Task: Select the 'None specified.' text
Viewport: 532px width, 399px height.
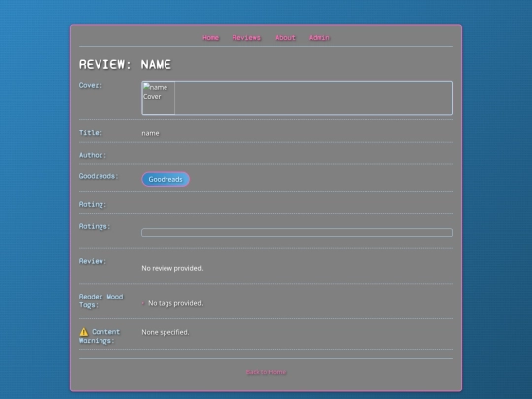Action: [x=166, y=333]
